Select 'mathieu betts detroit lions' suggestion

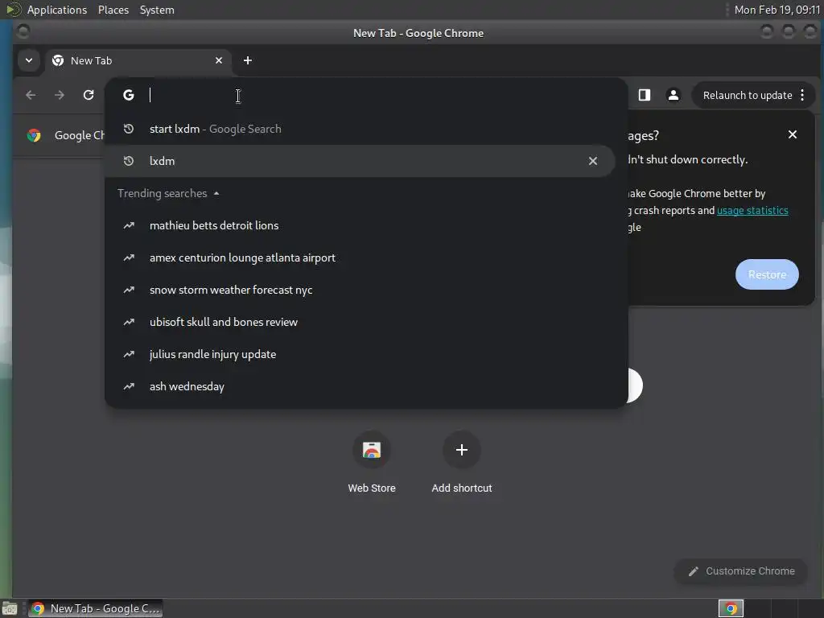[x=360, y=225]
